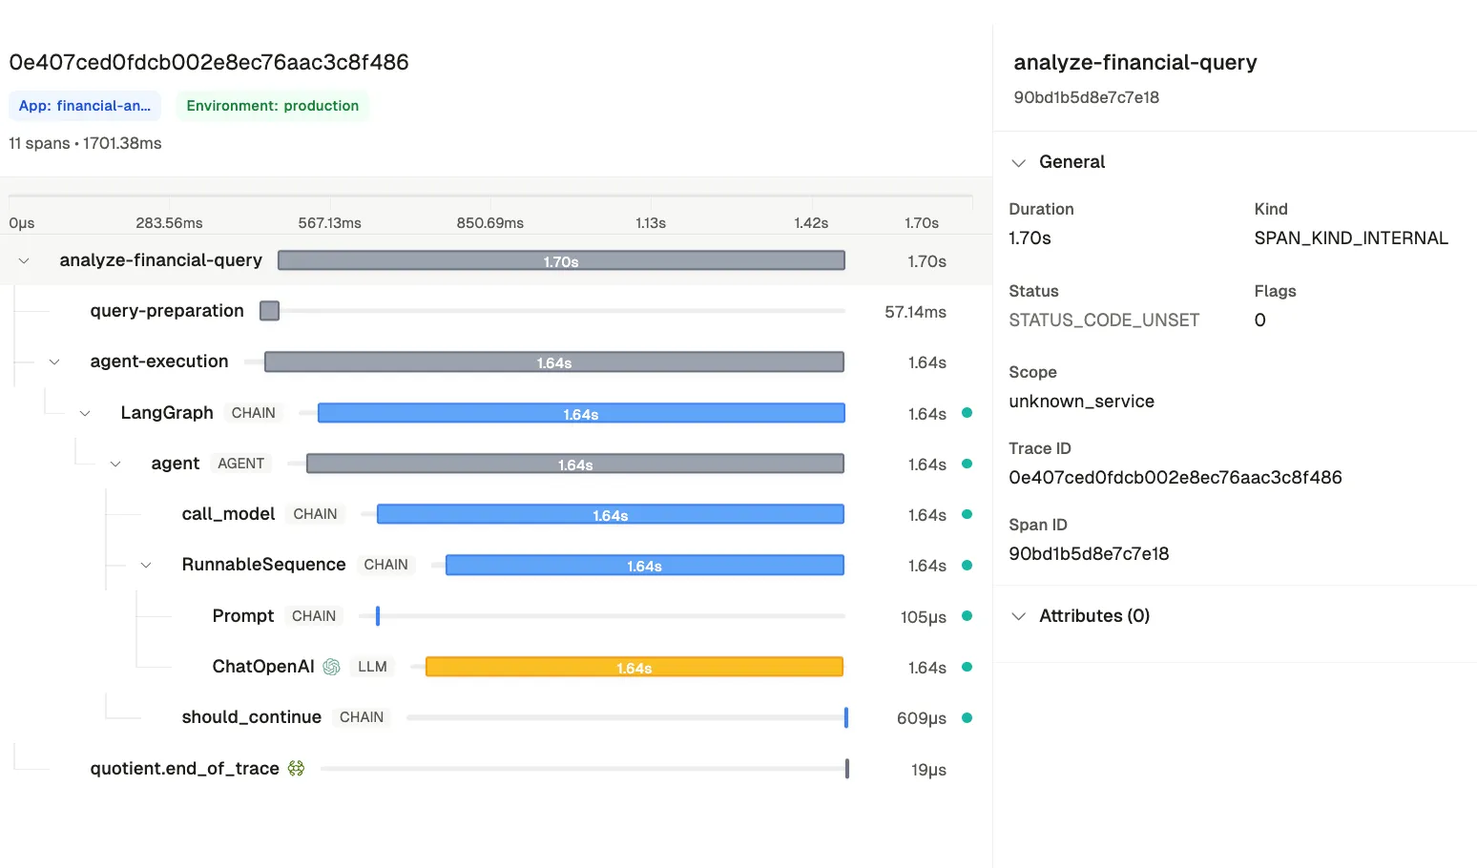1477x868 pixels.
Task: Click the query-preparation small bar marker
Action: pyautogui.click(x=270, y=311)
